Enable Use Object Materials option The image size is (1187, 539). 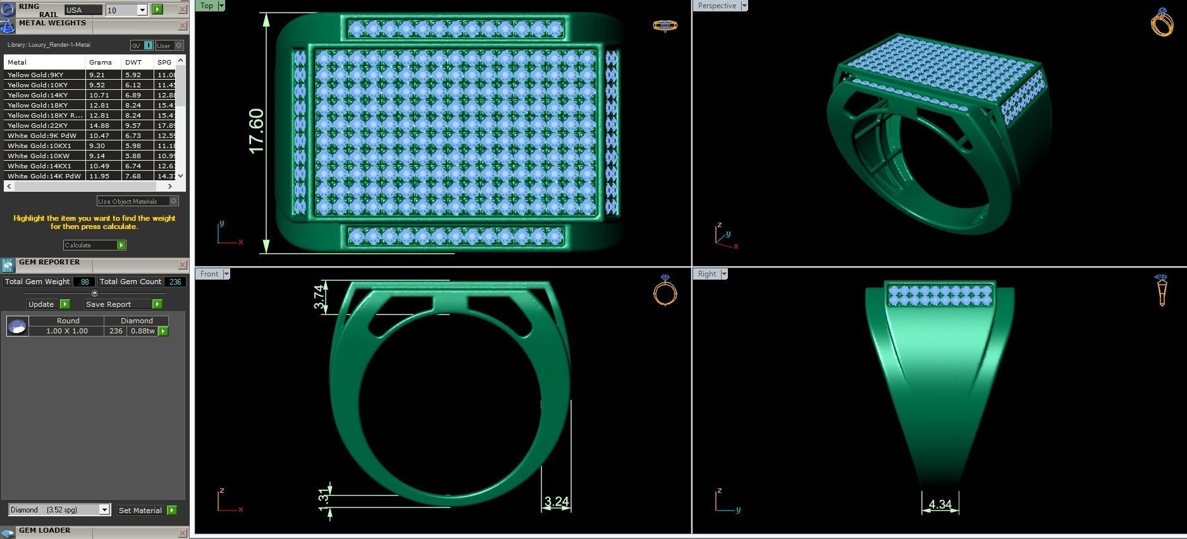[138, 201]
